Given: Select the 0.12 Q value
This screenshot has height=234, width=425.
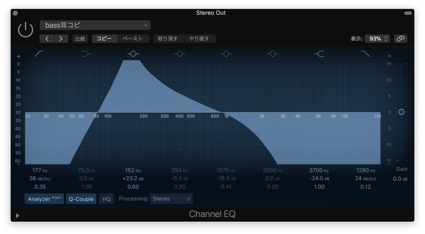Looking at the screenshot, I should tap(365, 187).
